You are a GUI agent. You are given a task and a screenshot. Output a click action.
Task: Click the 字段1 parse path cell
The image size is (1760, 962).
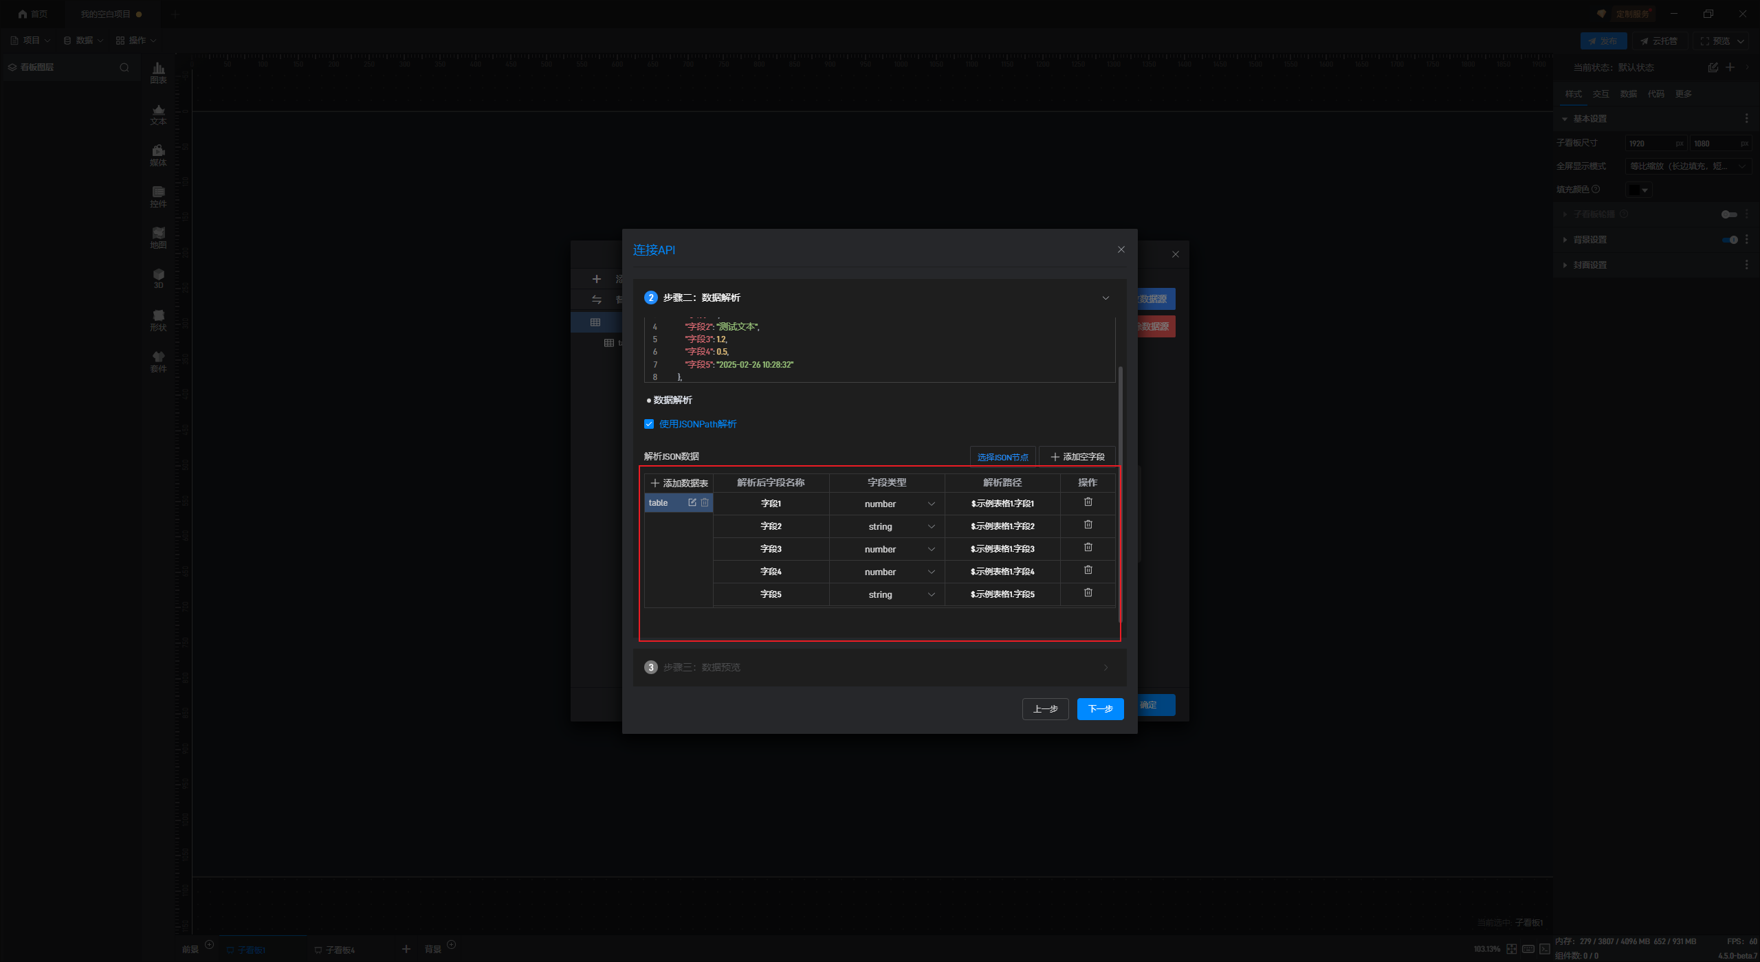coord(1002,504)
